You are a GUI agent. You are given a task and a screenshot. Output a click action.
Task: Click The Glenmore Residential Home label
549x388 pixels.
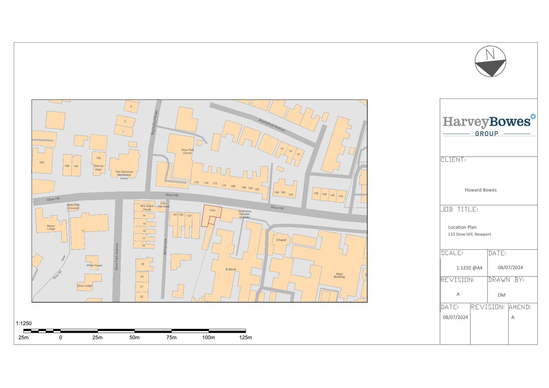(x=124, y=175)
